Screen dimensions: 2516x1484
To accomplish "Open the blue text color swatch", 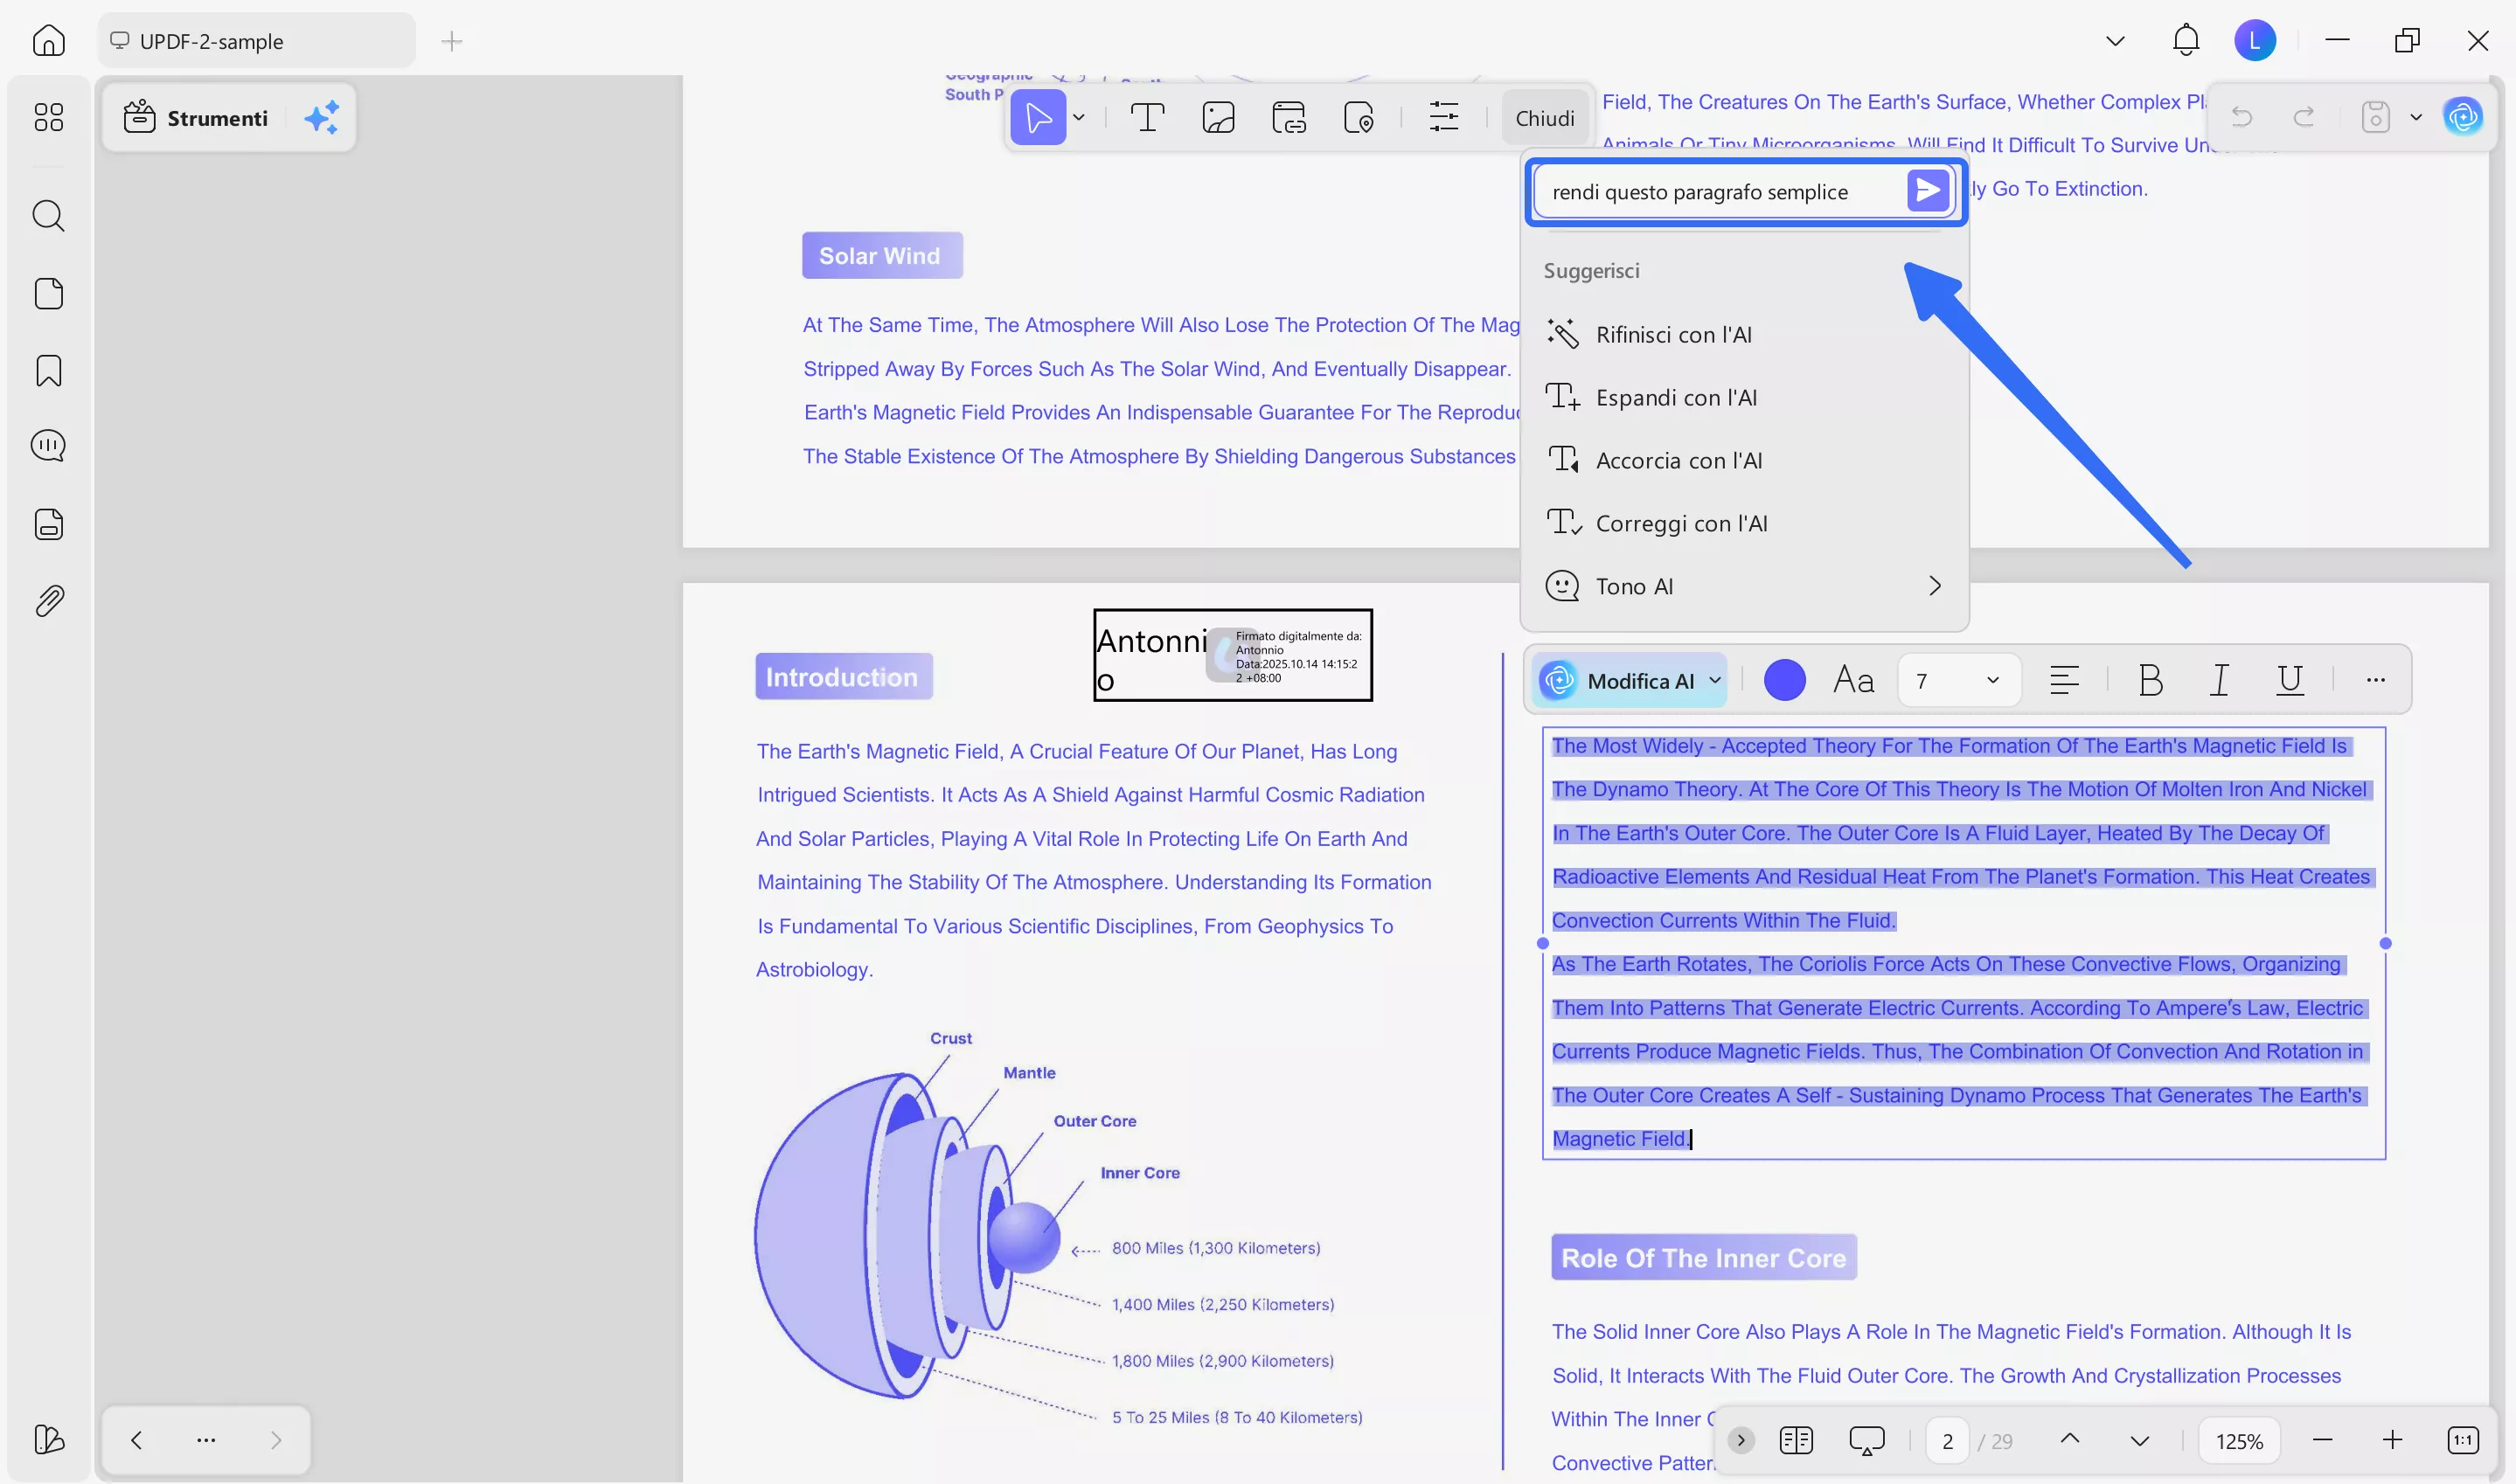I will click(x=1784, y=680).
